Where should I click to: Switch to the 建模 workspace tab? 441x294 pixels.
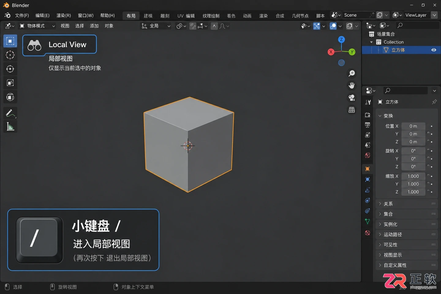click(148, 16)
